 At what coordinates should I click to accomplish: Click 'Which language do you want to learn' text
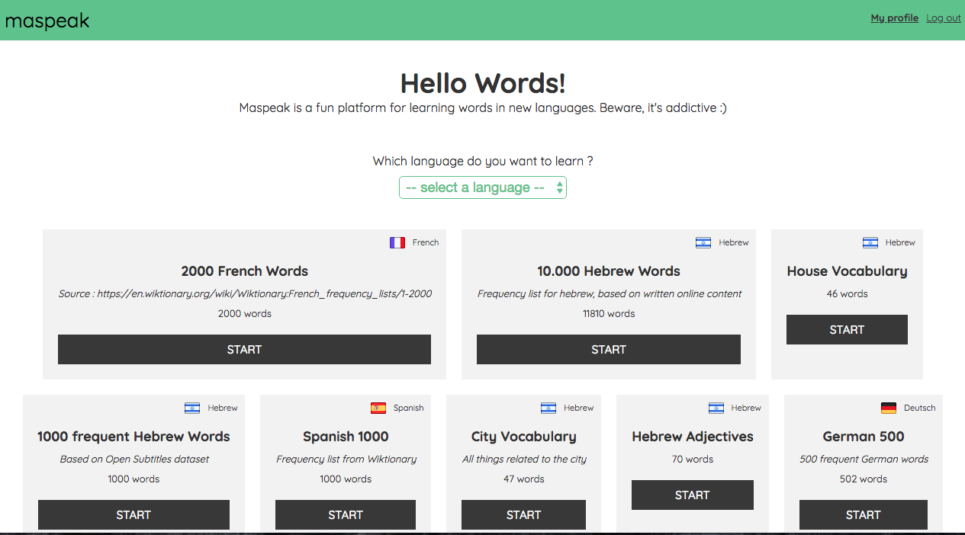[483, 161]
